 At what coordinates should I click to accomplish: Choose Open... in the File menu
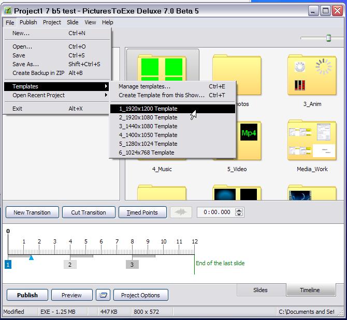pyautogui.click(x=57, y=47)
